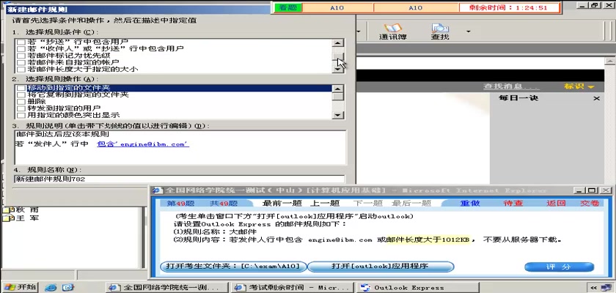The height and width of the screenshot is (293, 616).
Task: Click down arrow of conditions list scrollbar
Action: (x=338, y=69)
